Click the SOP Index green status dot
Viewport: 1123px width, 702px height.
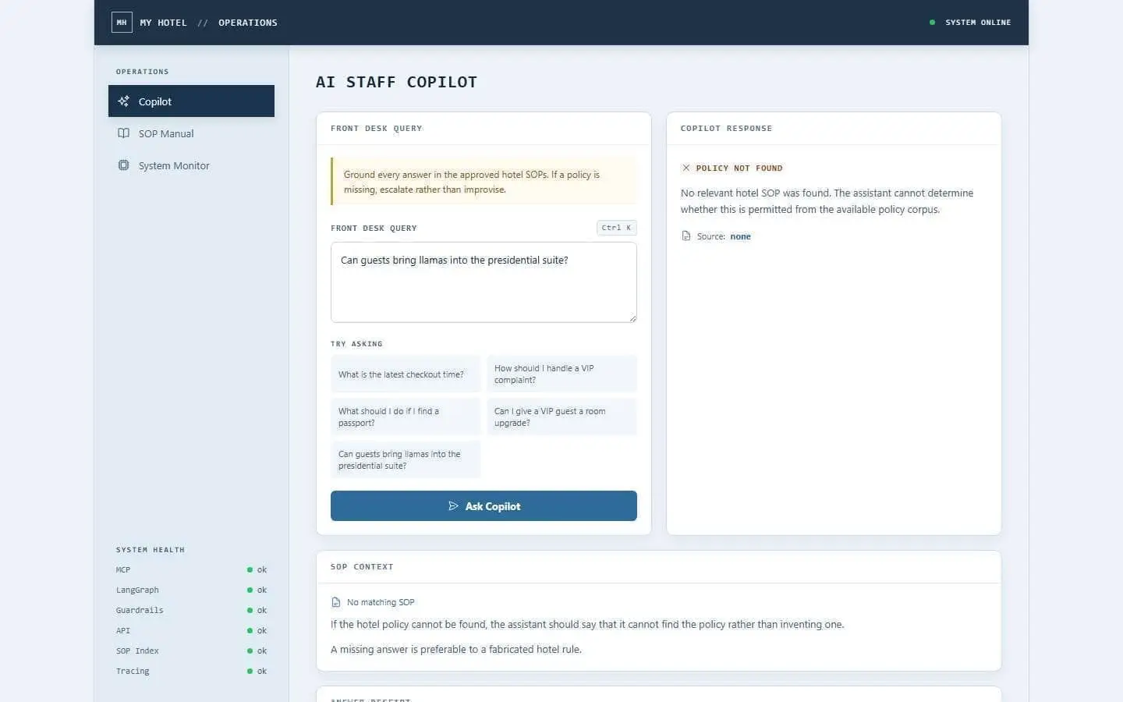[x=250, y=651]
